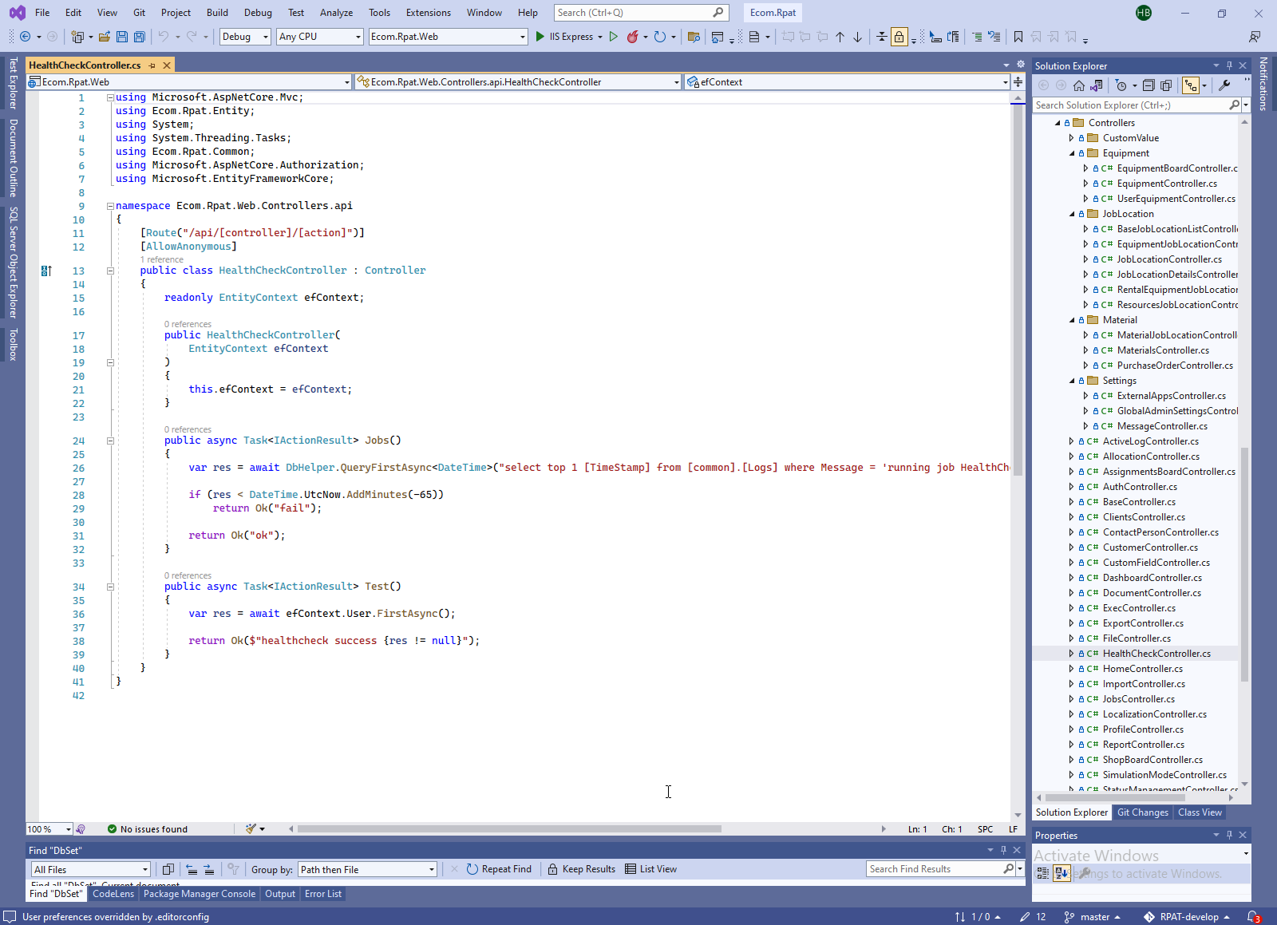1277x925 pixels.
Task: Click the Search Solution Explorer input field
Action: coord(1130,105)
